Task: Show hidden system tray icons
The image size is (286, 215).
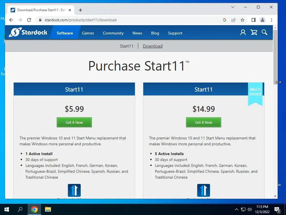Action: point(236,209)
